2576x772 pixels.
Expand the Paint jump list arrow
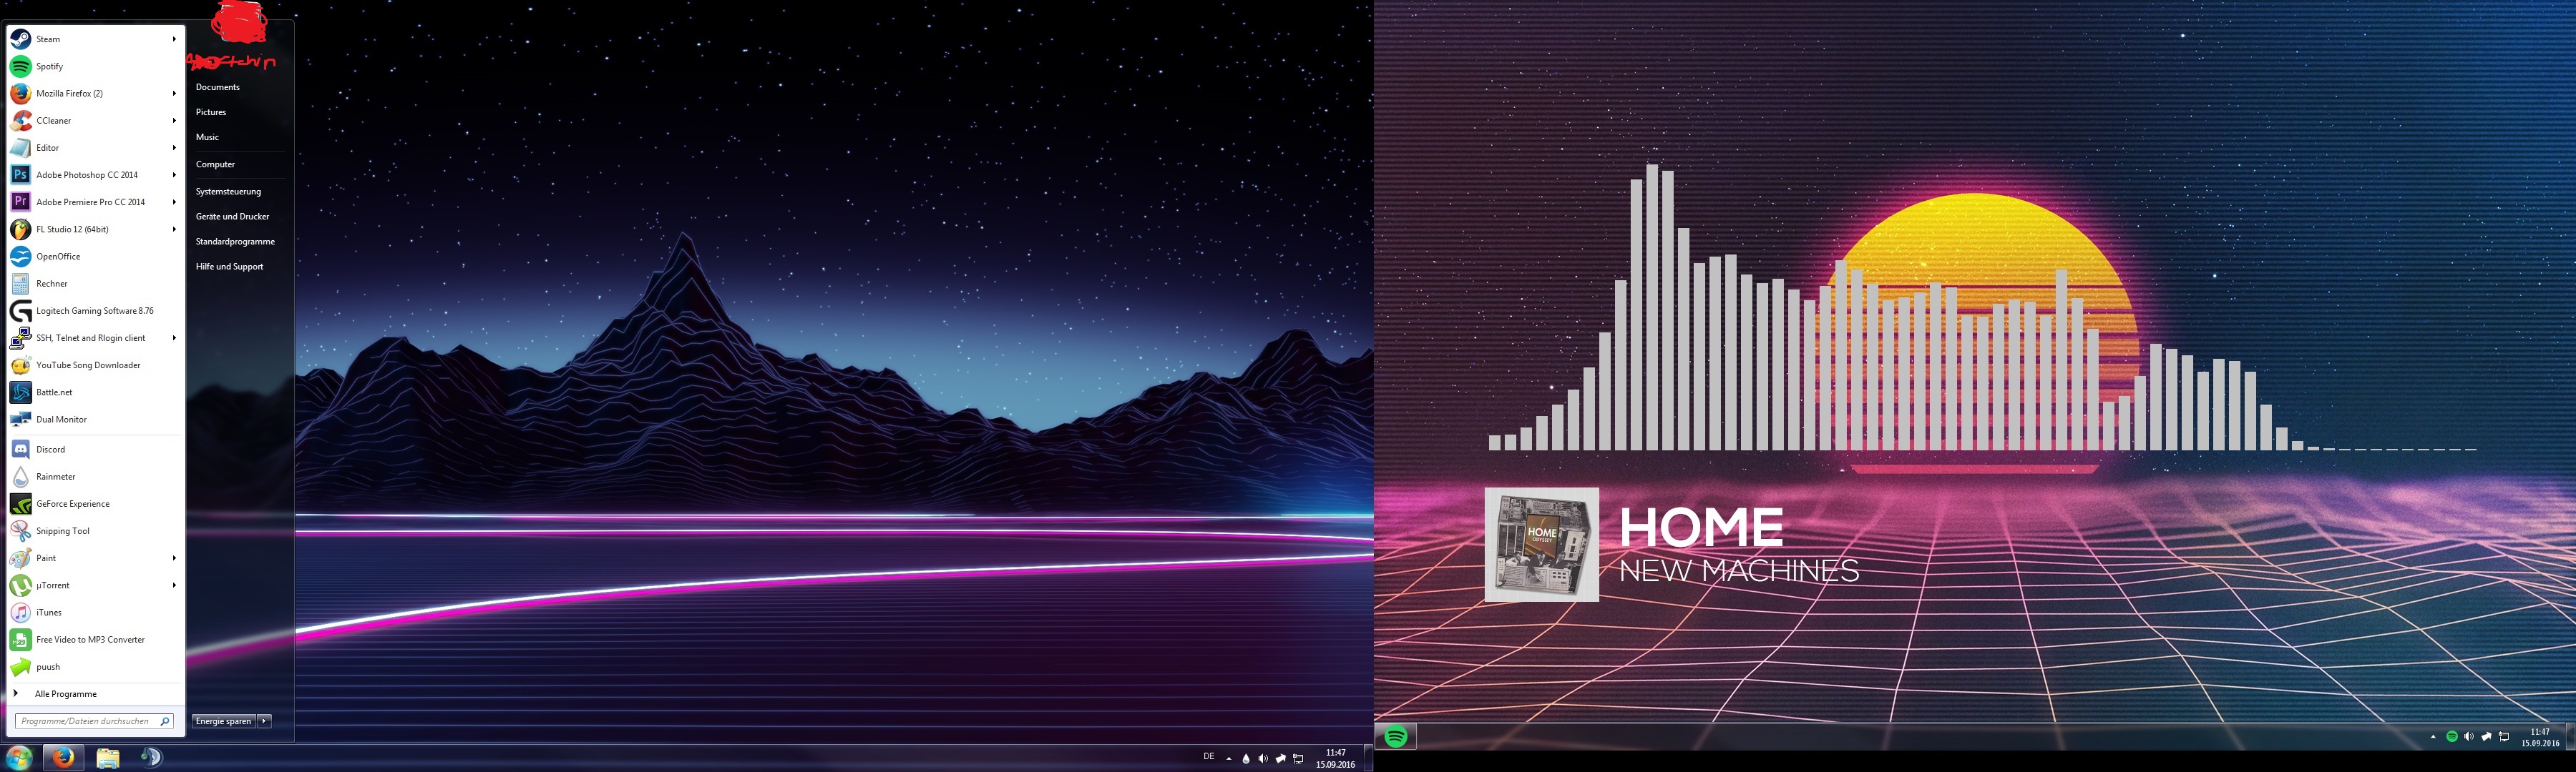(x=174, y=558)
